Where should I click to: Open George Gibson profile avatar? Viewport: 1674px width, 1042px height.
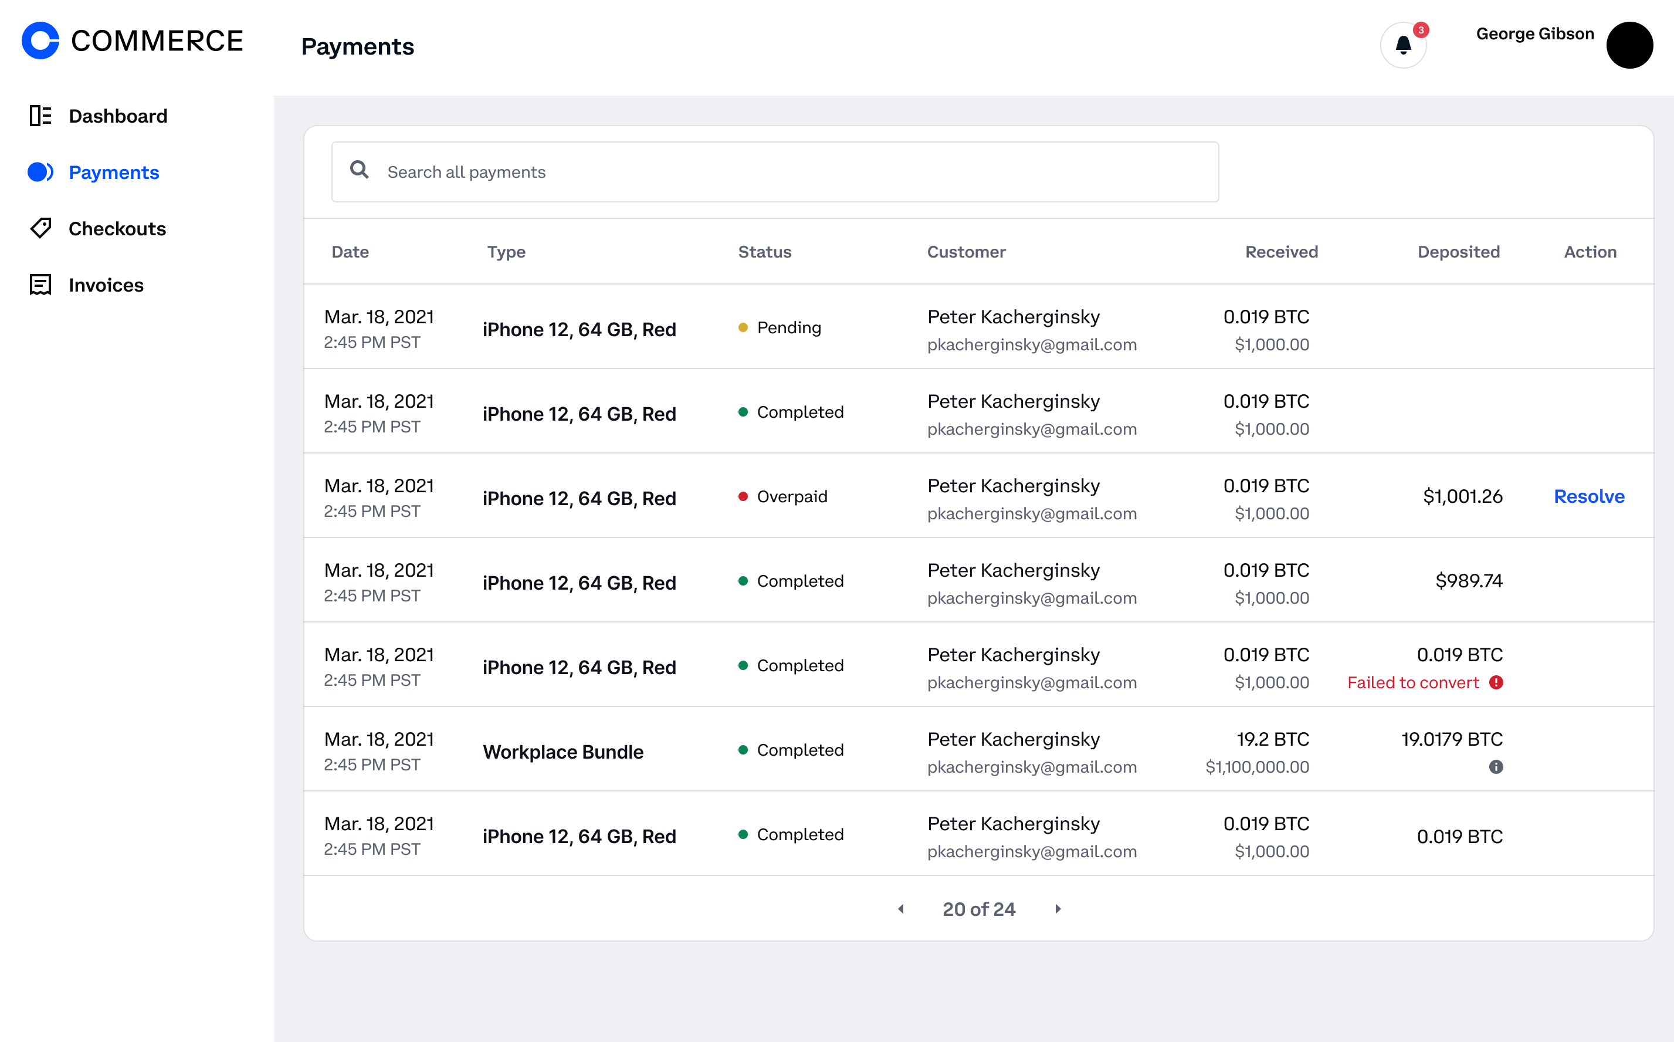click(x=1628, y=46)
